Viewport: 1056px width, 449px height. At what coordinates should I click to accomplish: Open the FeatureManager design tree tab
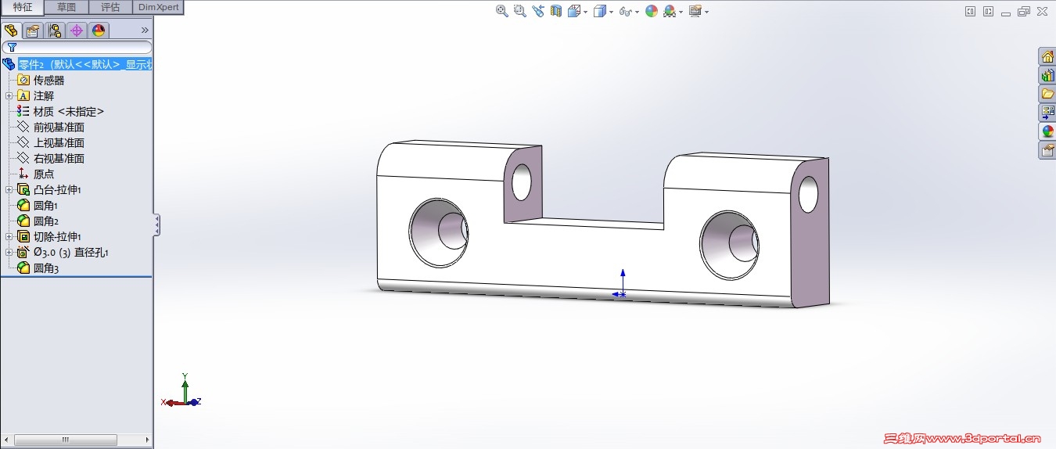(x=11, y=31)
